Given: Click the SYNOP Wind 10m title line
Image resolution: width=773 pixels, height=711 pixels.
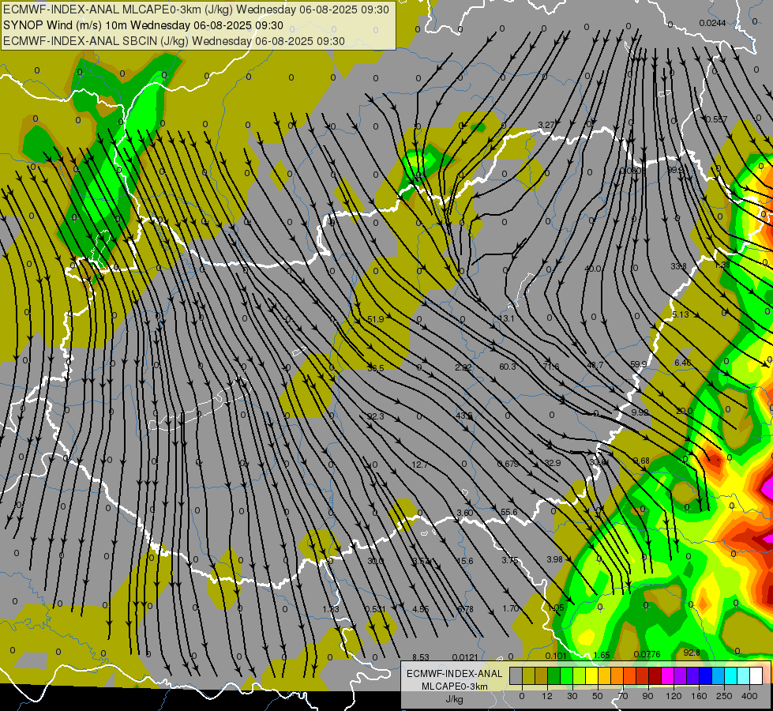Looking at the screenshot, I should (144, 25).
